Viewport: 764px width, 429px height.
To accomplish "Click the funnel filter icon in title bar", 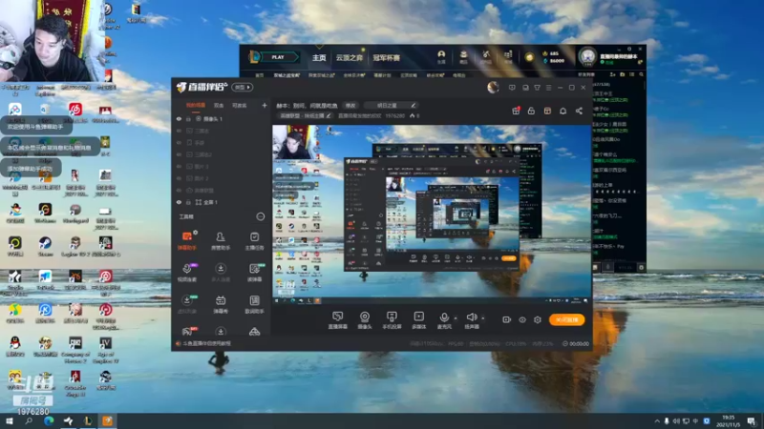I will click(x=537, y=88).
